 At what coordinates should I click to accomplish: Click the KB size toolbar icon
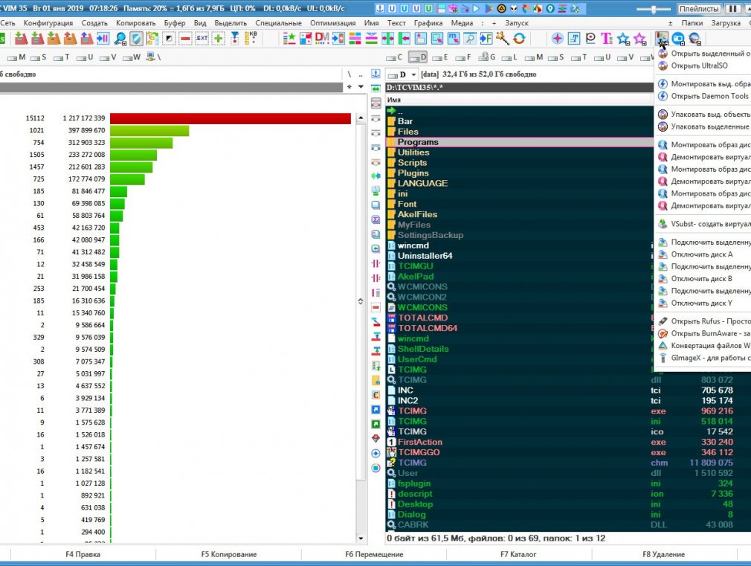251,39
